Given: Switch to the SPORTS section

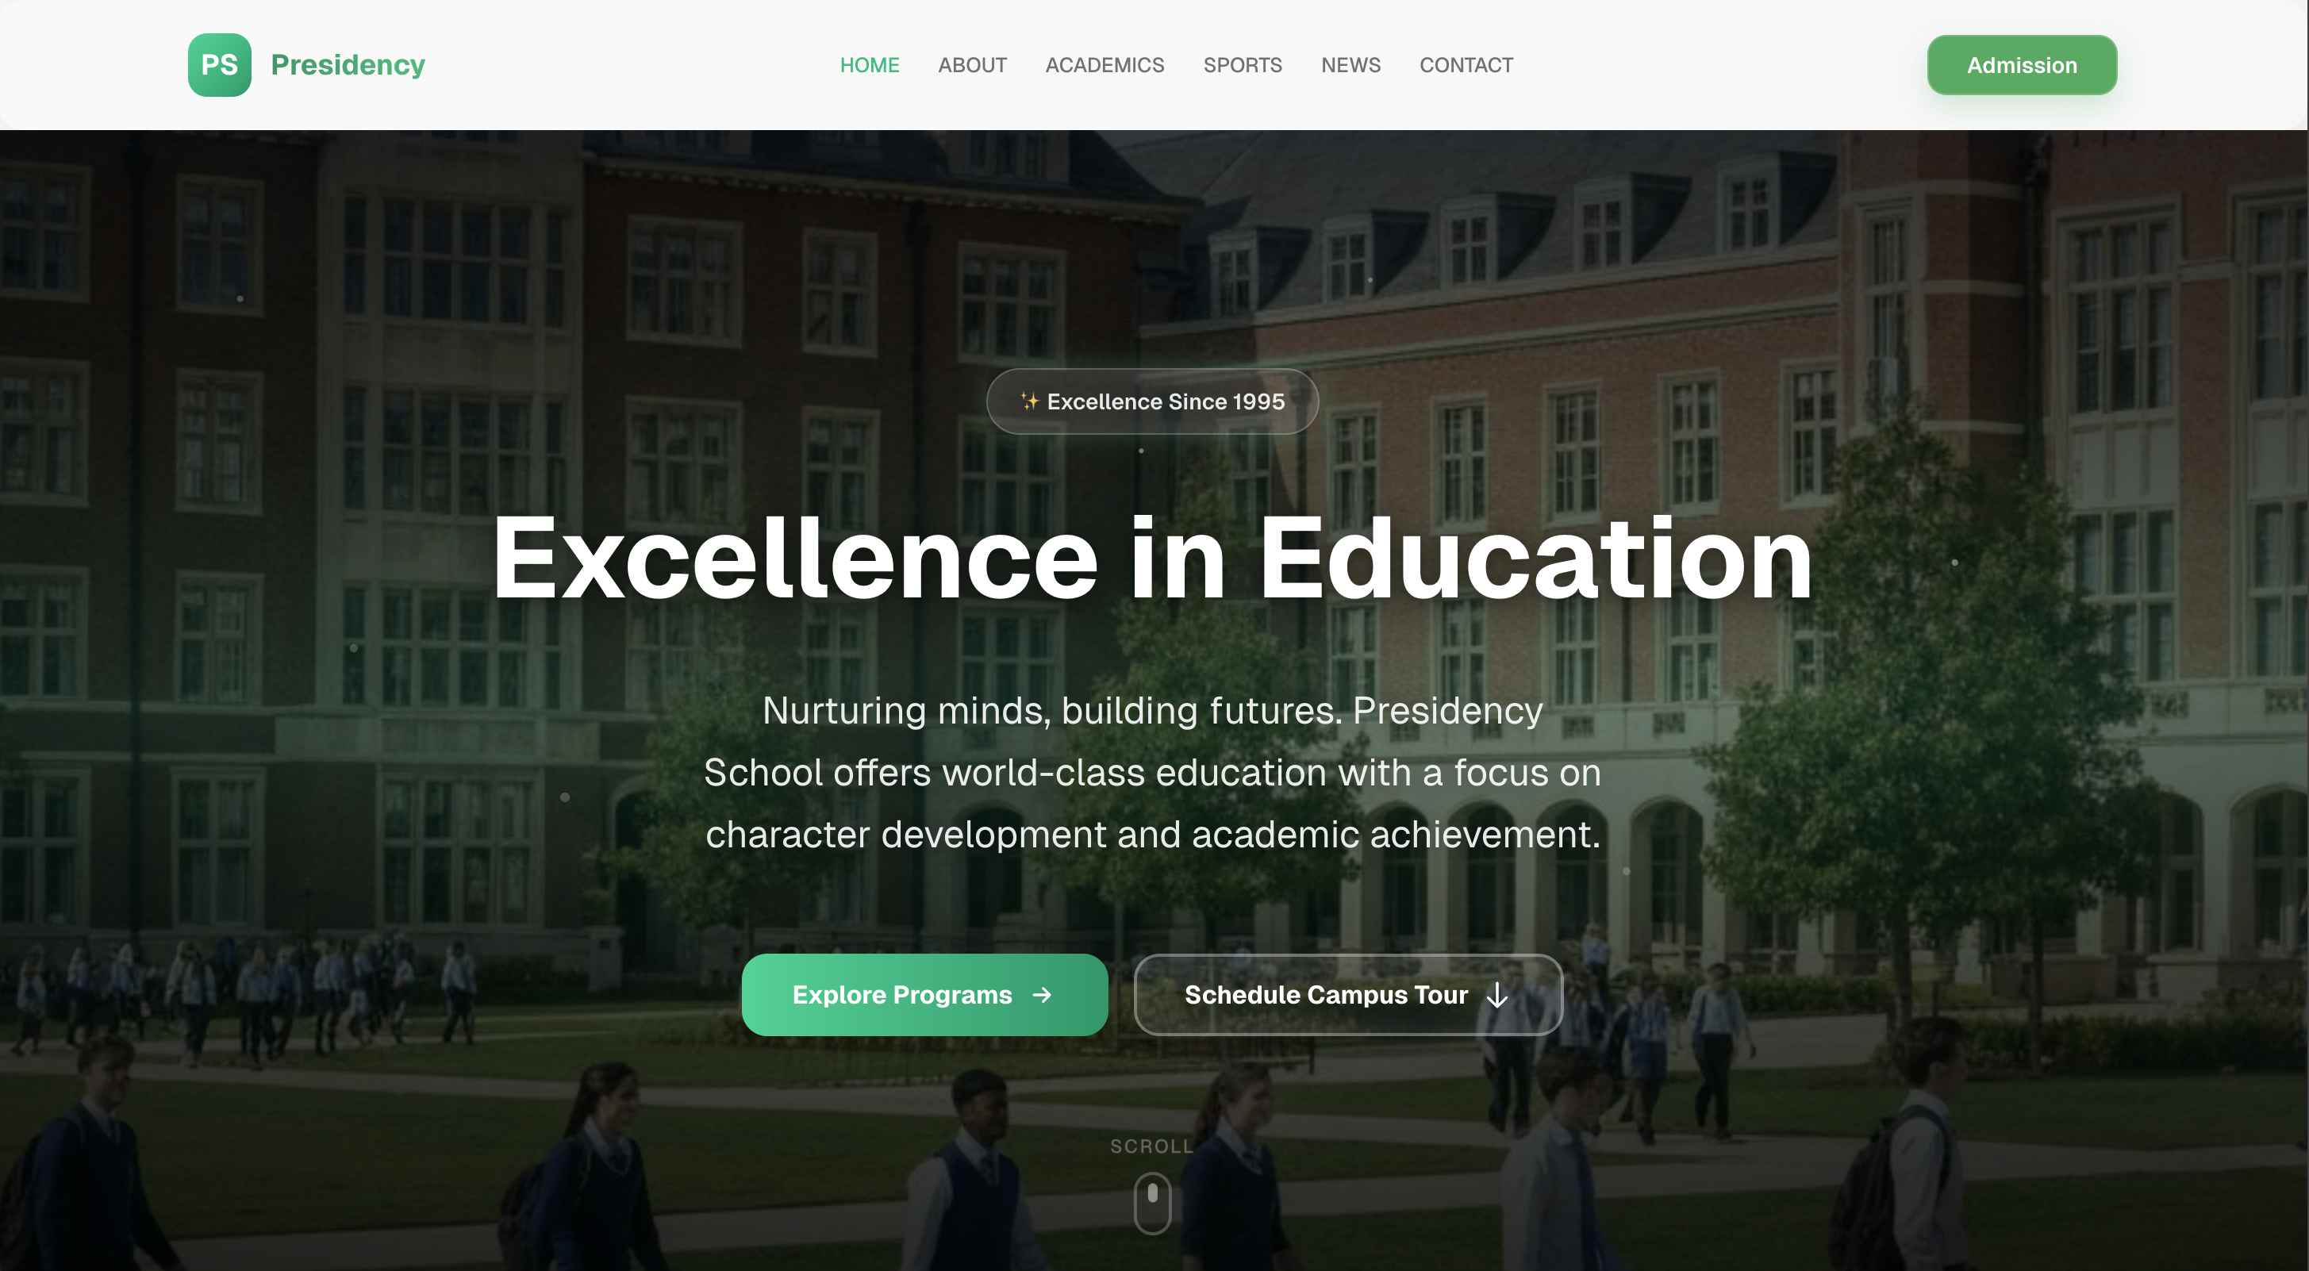Looking at the screenshot, I should (1243, 64).
